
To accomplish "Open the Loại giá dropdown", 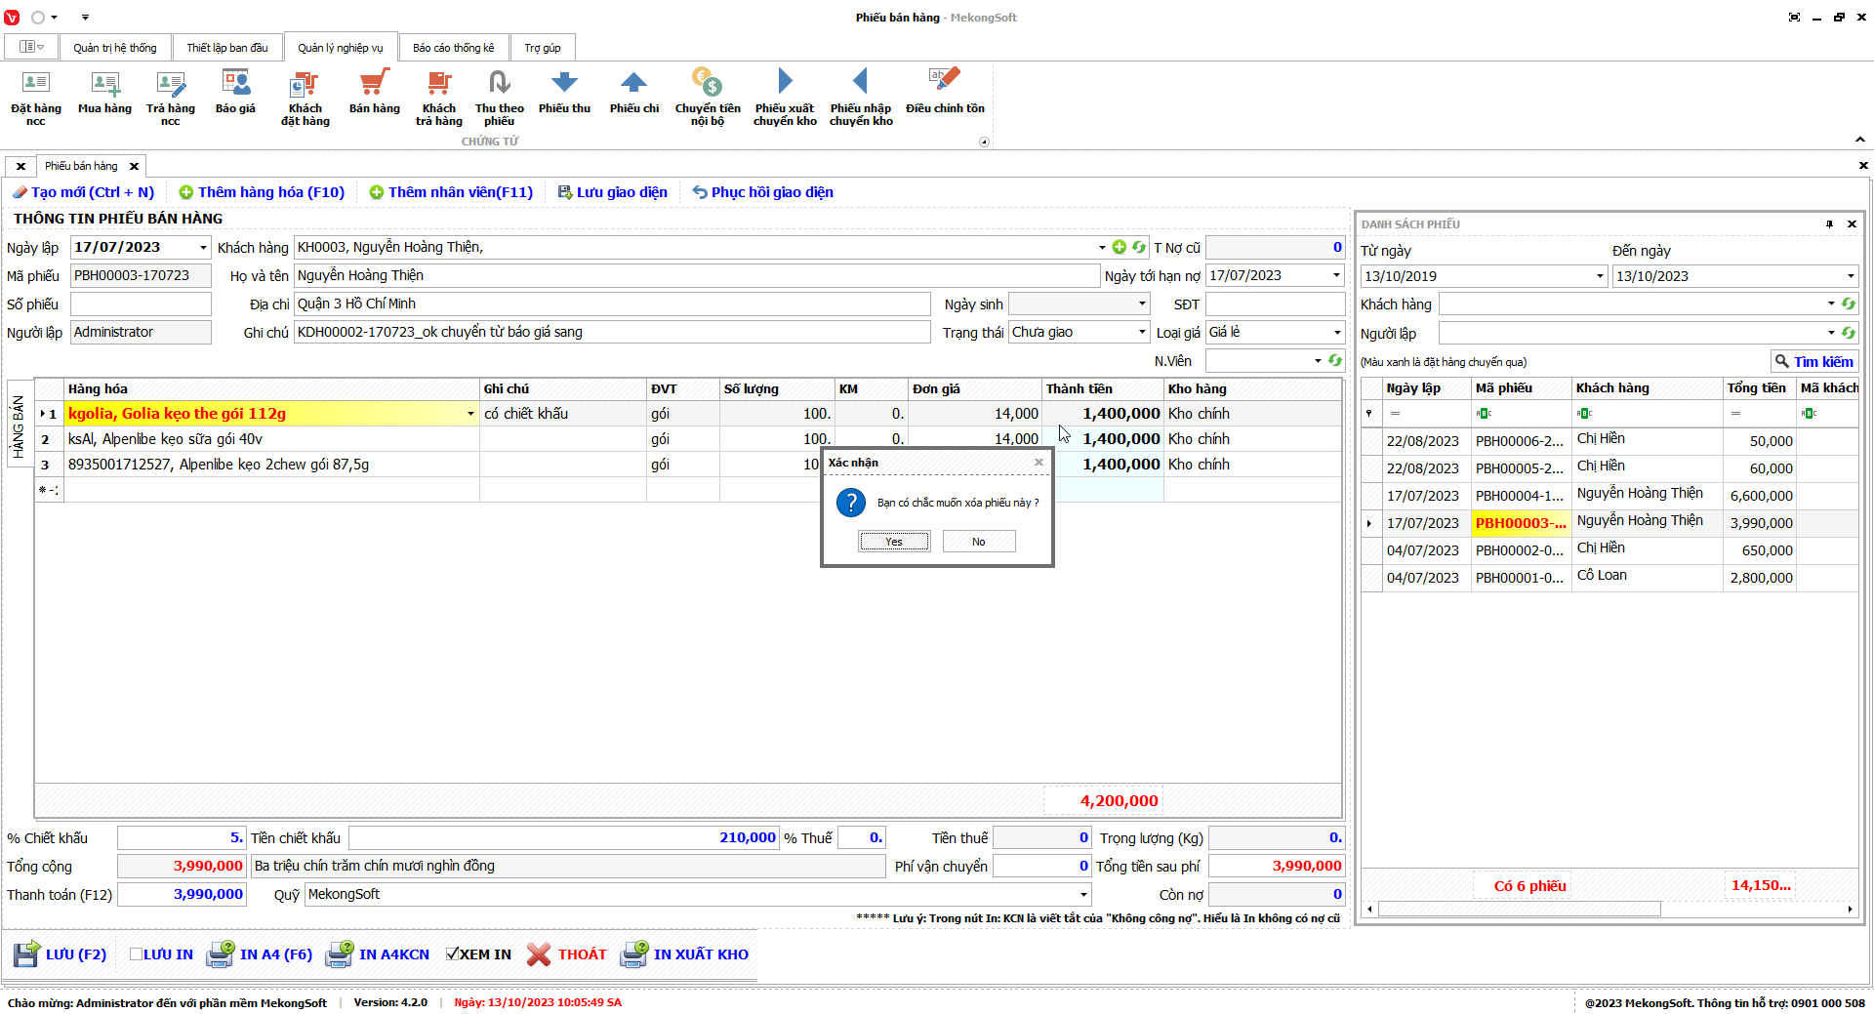I will pos(1336,333).
